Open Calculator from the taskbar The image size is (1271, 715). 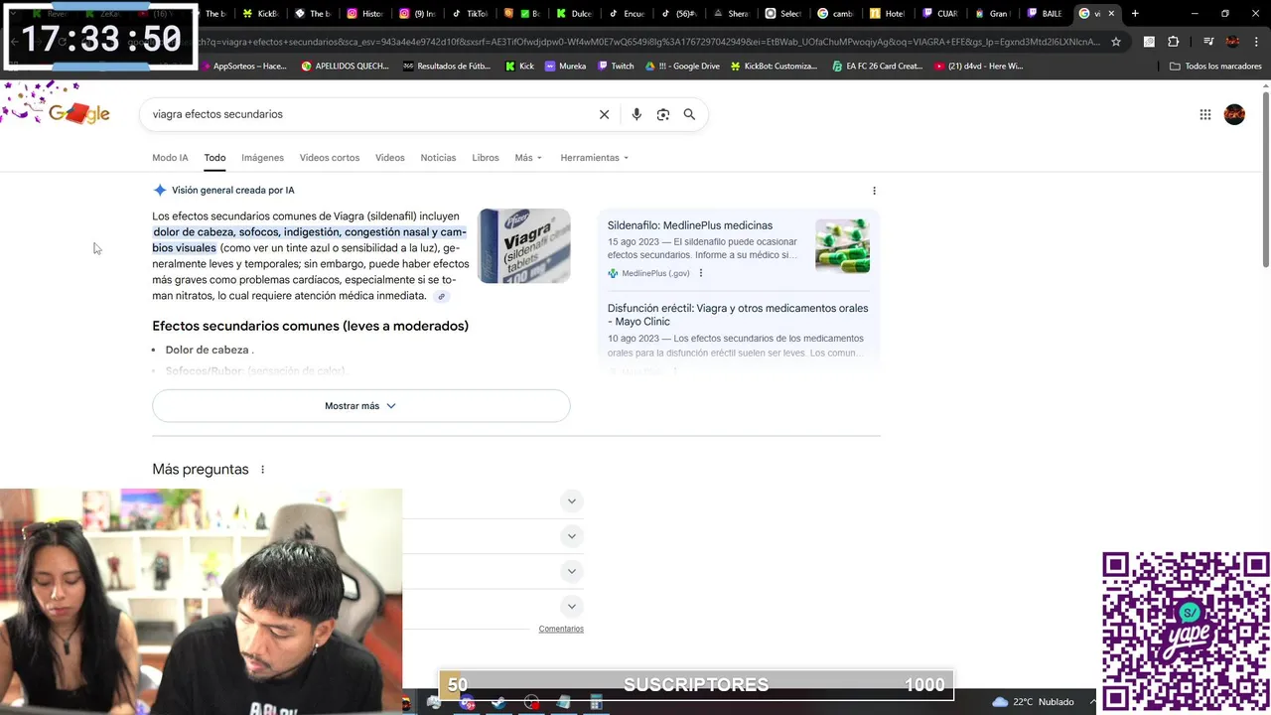pyautogui.click(x=596, y=703)
